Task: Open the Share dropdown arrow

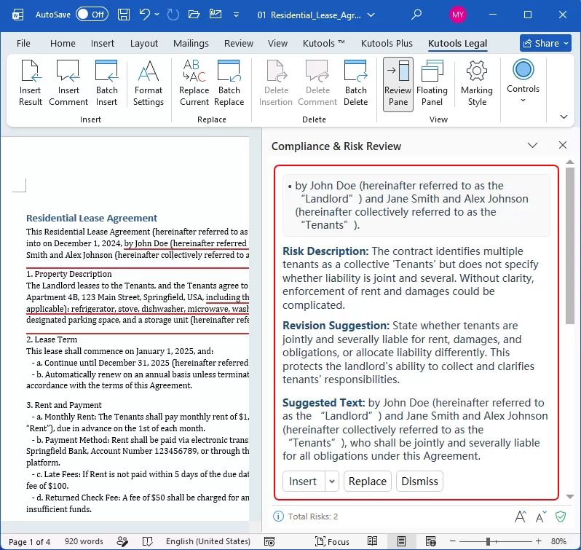Action: click(x=566, y=44)
